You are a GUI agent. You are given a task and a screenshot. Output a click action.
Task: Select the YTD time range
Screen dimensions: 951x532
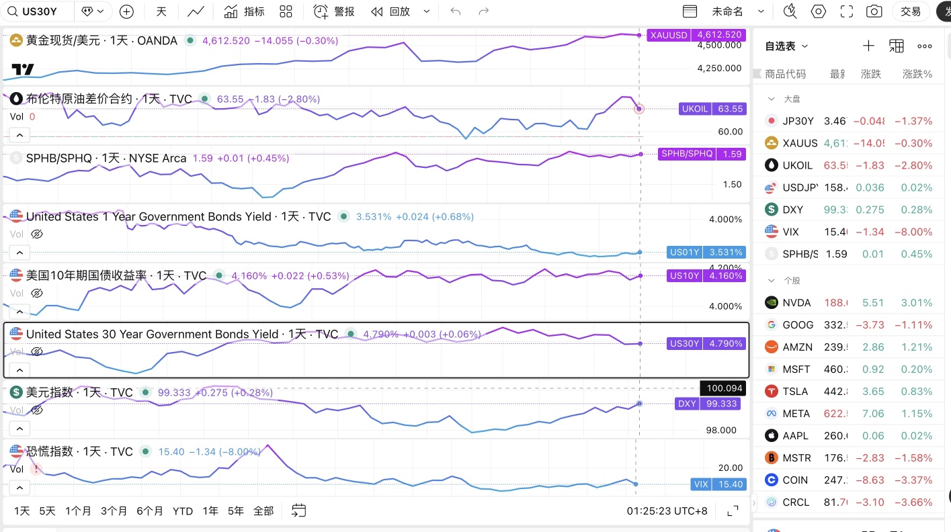[183, 511]
